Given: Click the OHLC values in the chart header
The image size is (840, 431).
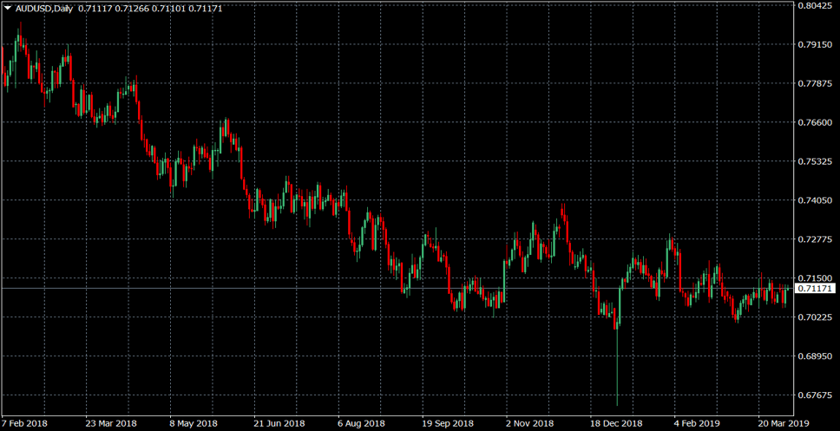Looking at the screenshot, I should pyautogui.click(x=150, y=9).
